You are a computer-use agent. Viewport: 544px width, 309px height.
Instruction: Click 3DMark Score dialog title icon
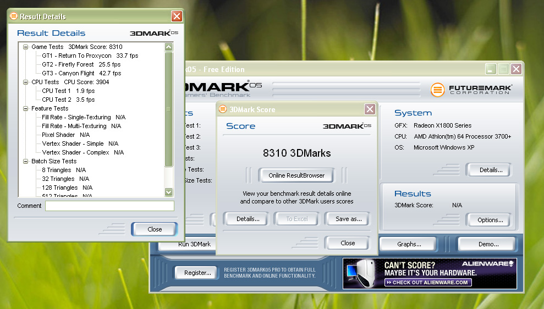[x=223, y=109]
